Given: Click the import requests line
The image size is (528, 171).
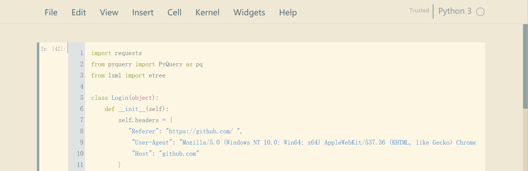Looking at the screenshot, I should pyautogui.click(x=116, y=53).
